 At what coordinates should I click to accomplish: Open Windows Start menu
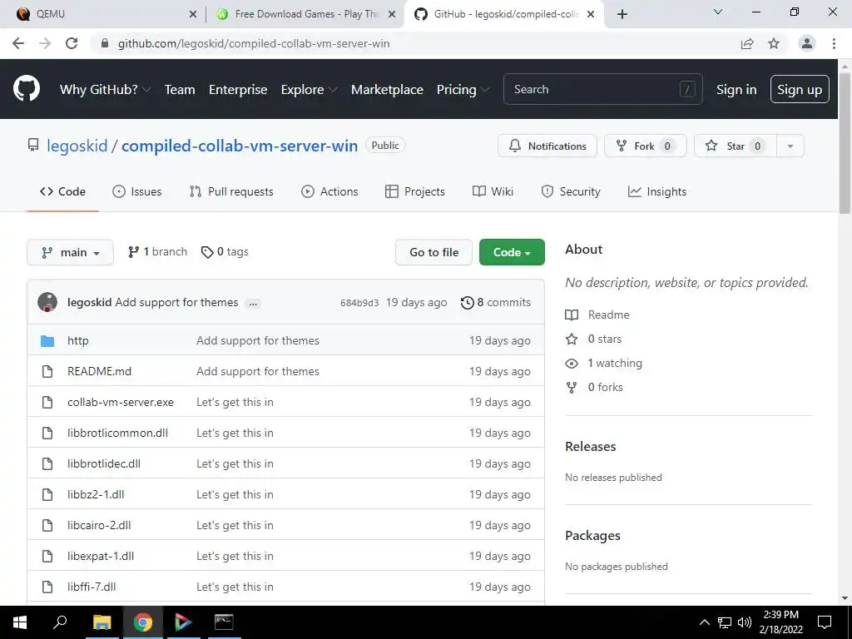pos(20,622)
